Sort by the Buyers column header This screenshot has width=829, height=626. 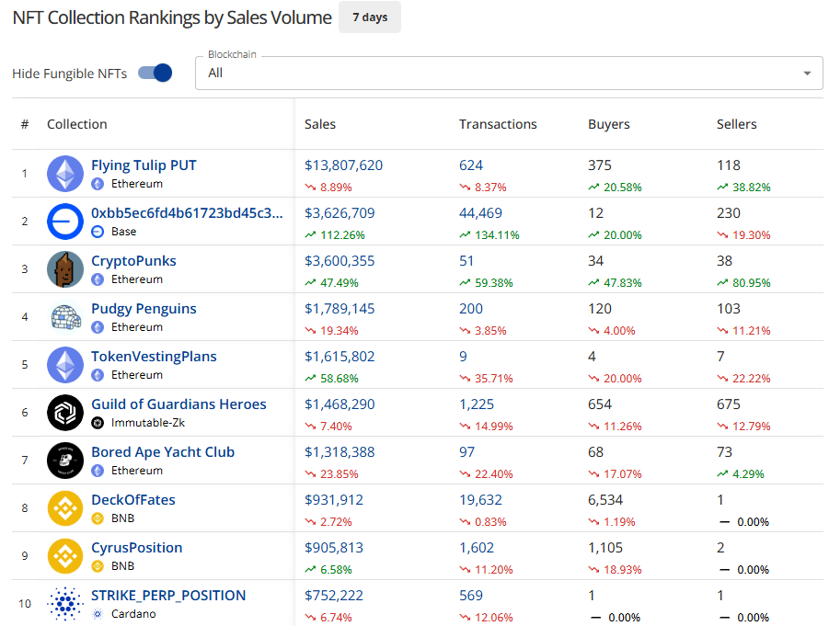coord(609,124)
